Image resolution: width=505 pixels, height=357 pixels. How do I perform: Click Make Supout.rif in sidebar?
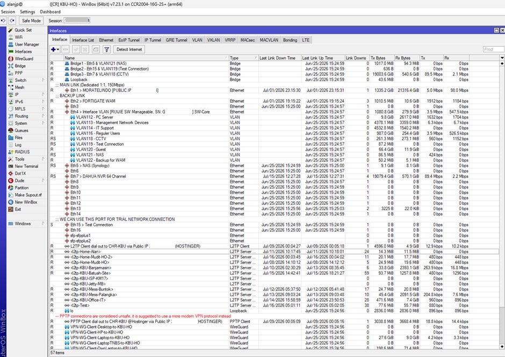28,195
